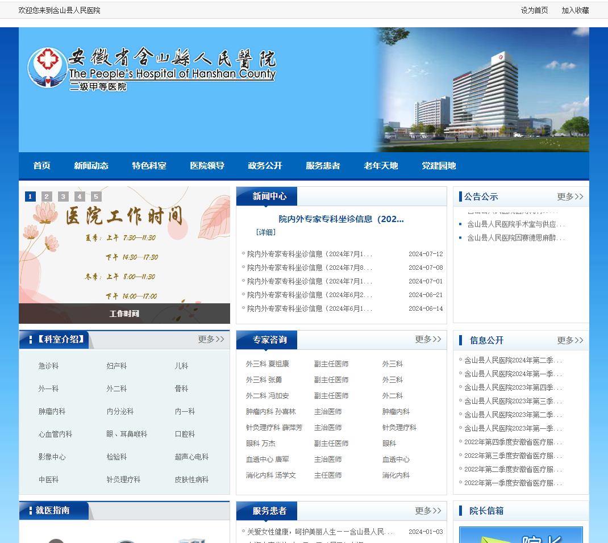Open 含山县人民医院2023年第四季... report

[x=513, y=387]
